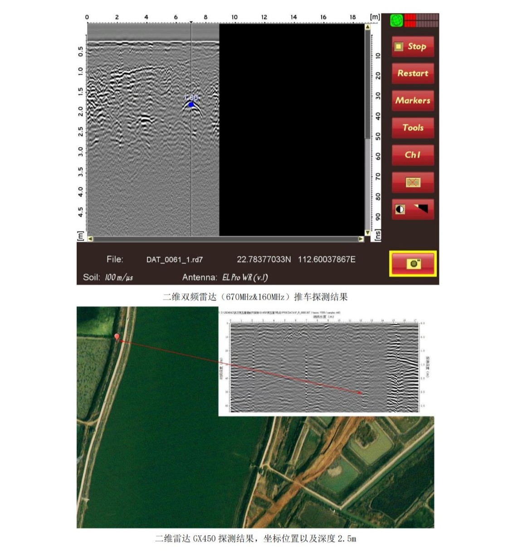Screen dimensions: 512x557
Task: Click horizontal scrollbar right arrow
Action: (361, 239)
